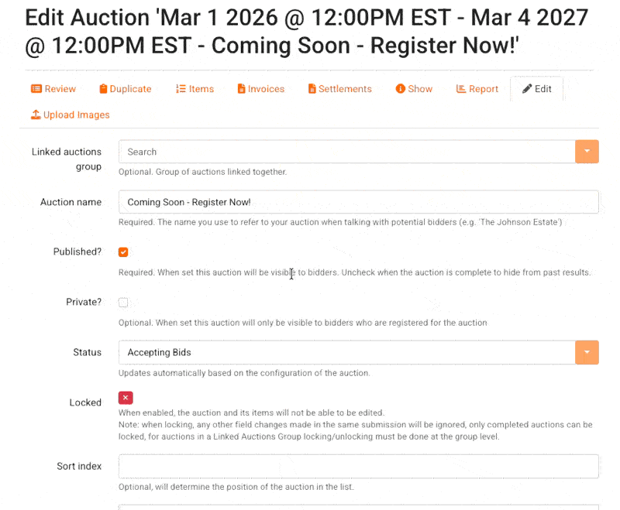Image resolution: width=620 pixels, height=510 pixels.
Task: Click the Sort index input field
Action: pos(358,466)
